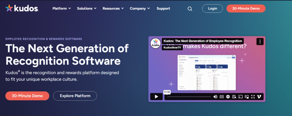Click 30-Minute Demo below the headline
Screen dimensions: 292x116
coord(27,96)
